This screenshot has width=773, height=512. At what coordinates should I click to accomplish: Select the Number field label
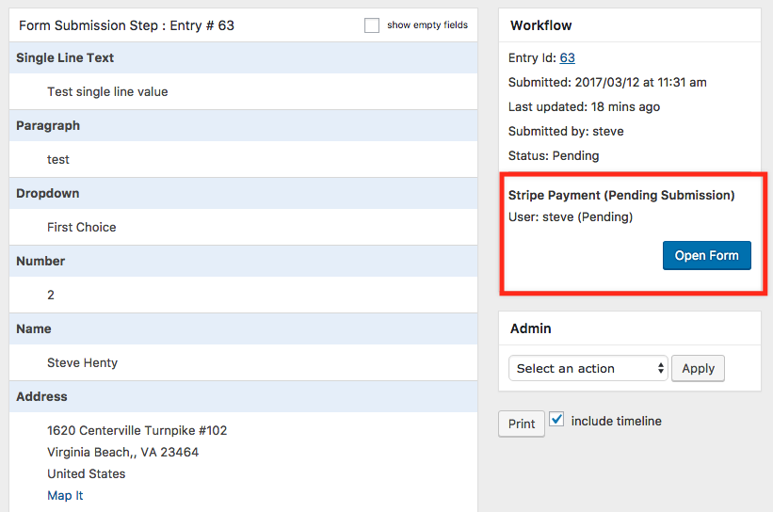click(40, 261)
